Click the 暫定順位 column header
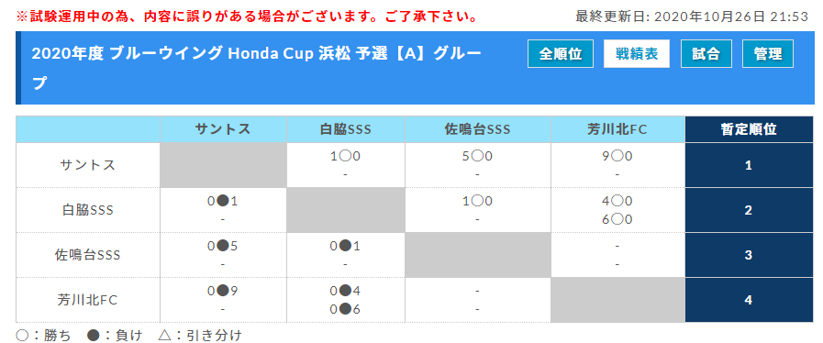This screenshot has width=823, height=343. [749, 129]
